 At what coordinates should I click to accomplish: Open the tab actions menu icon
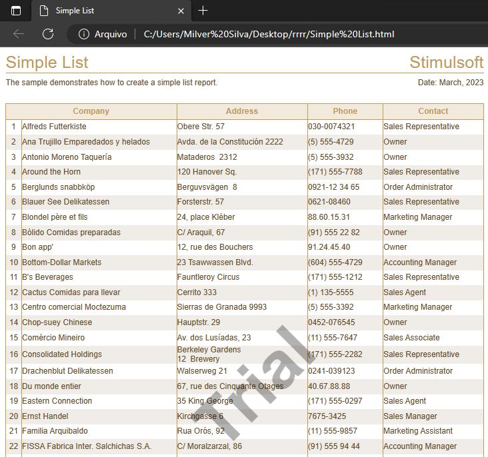[x=16, y=11]
